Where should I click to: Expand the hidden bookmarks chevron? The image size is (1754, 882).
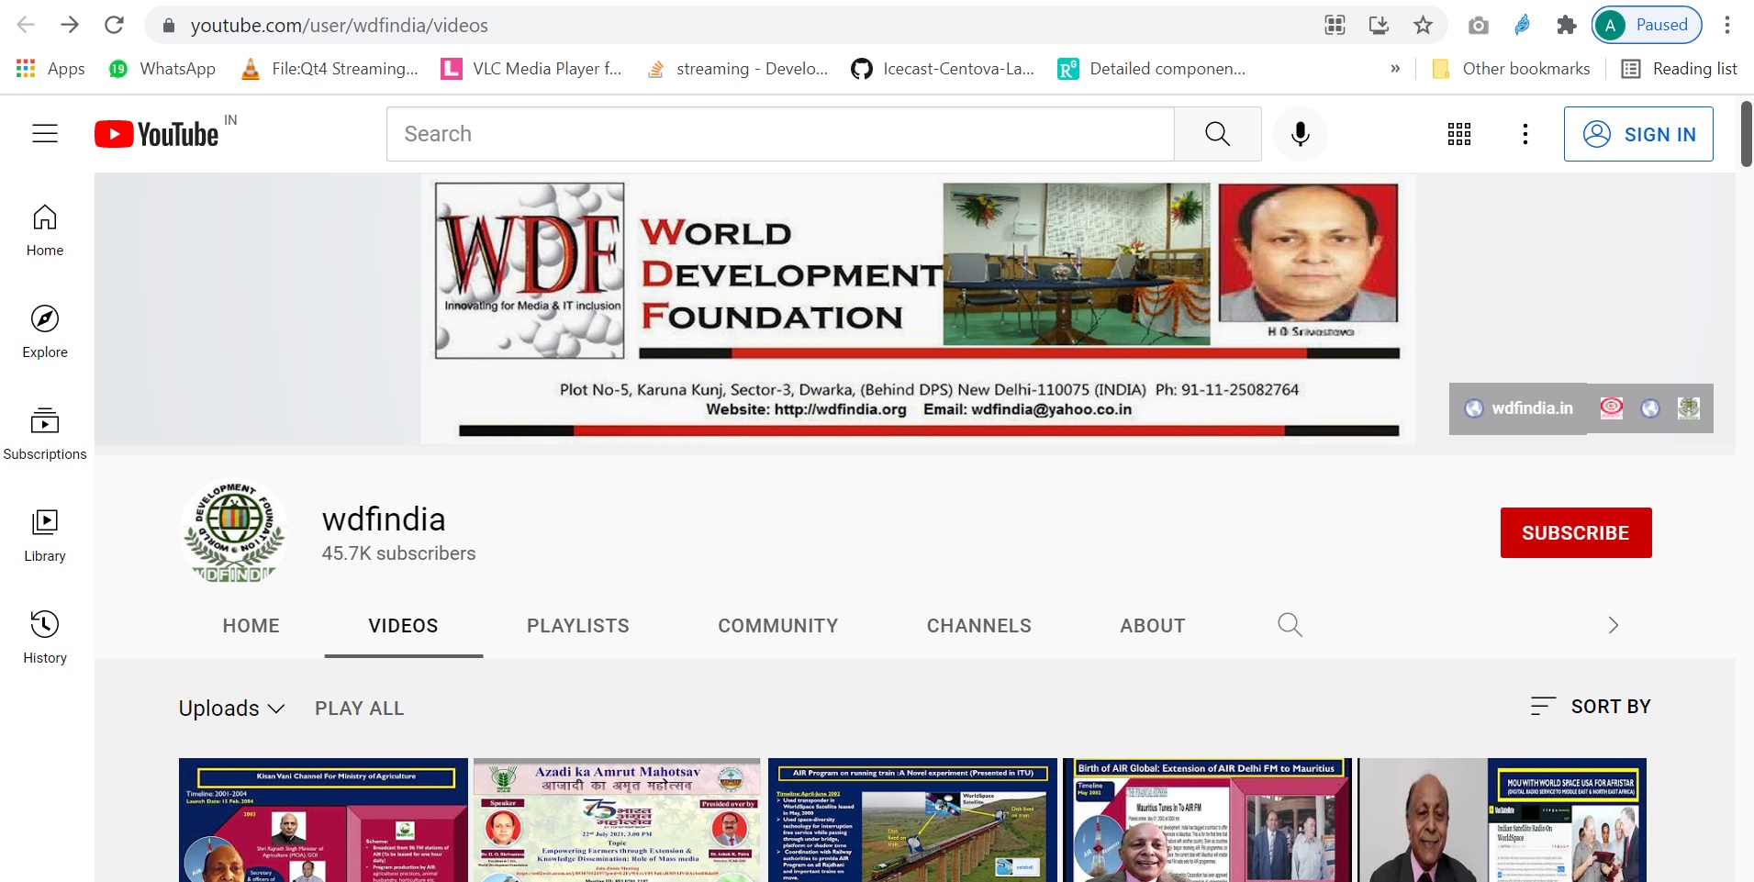coord(1395,68)
